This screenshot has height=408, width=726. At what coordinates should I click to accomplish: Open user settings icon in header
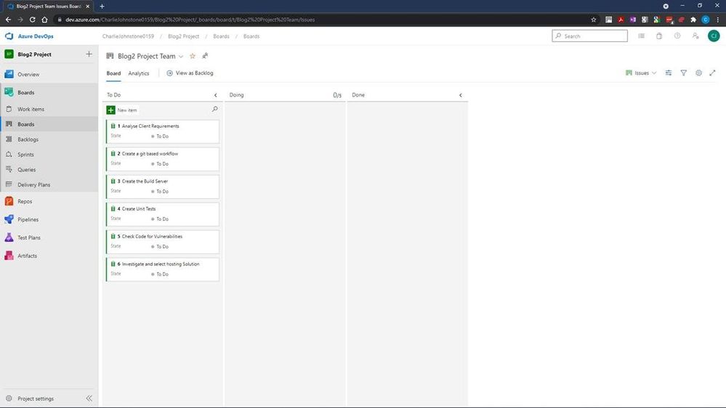pyautogui.click(x=695, y=36)
